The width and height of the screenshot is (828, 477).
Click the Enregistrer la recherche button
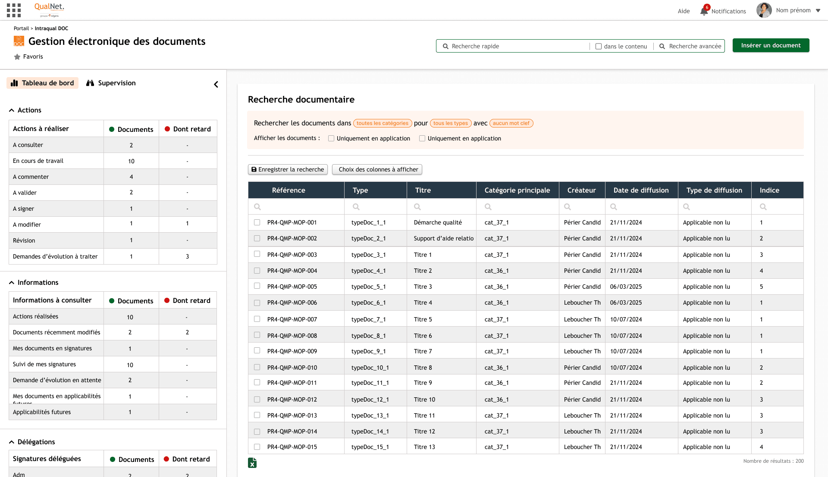pos(288,170)
